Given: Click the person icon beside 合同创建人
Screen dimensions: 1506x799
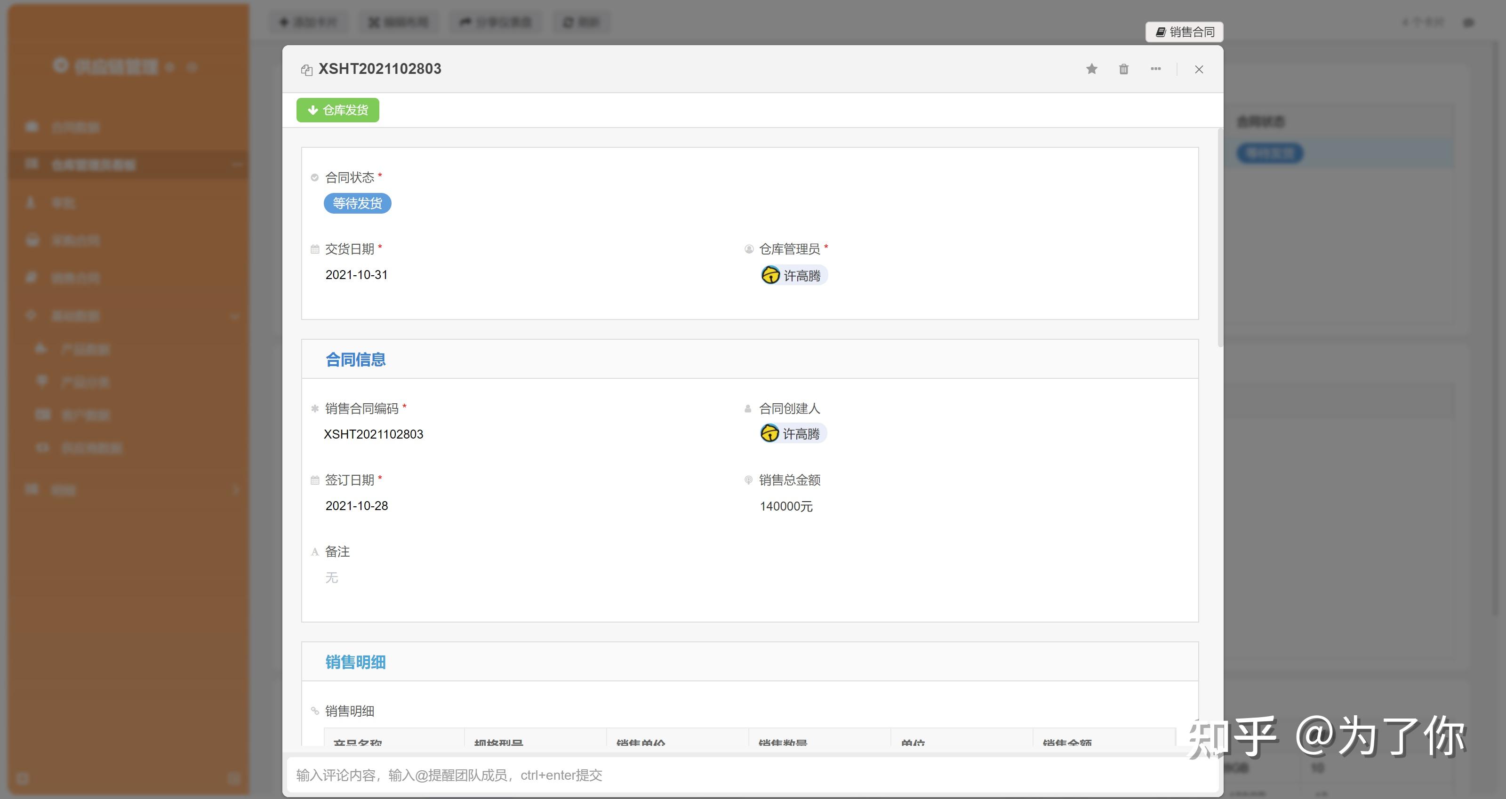Looking at the screenshot, I should (x=747, y=408).
